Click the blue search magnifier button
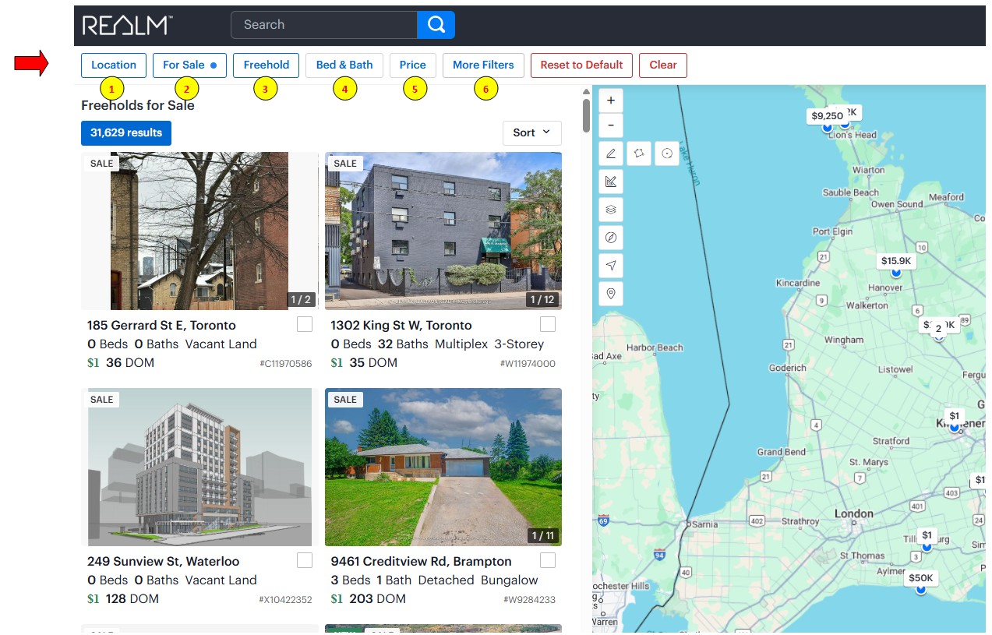 (436, 25)
